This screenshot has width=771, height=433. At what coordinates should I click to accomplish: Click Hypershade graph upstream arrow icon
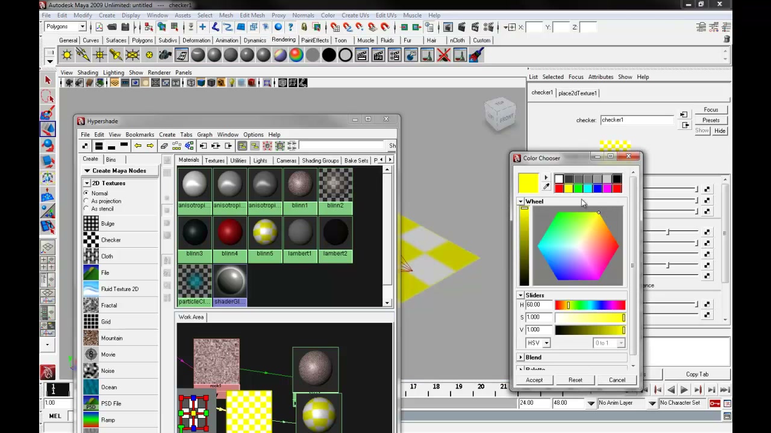click(x=203, y=146)
